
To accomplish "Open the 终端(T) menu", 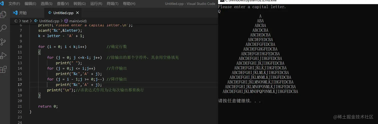I will click(112, 4).
